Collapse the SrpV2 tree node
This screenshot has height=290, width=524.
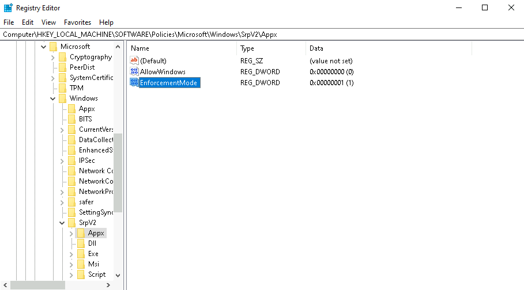62,223
